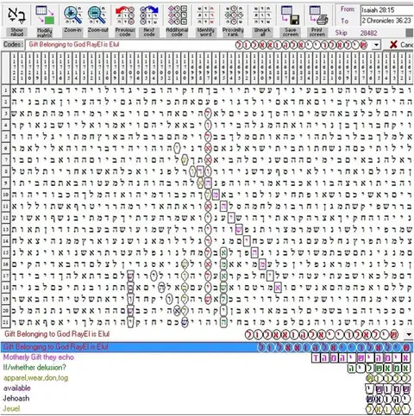Select the Motherly Gift they echo row

(x=207, y=357)
